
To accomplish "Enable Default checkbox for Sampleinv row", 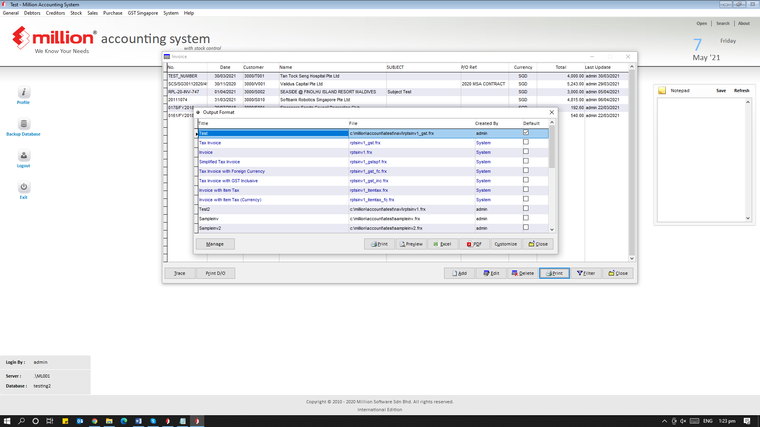I will [526, 218].
